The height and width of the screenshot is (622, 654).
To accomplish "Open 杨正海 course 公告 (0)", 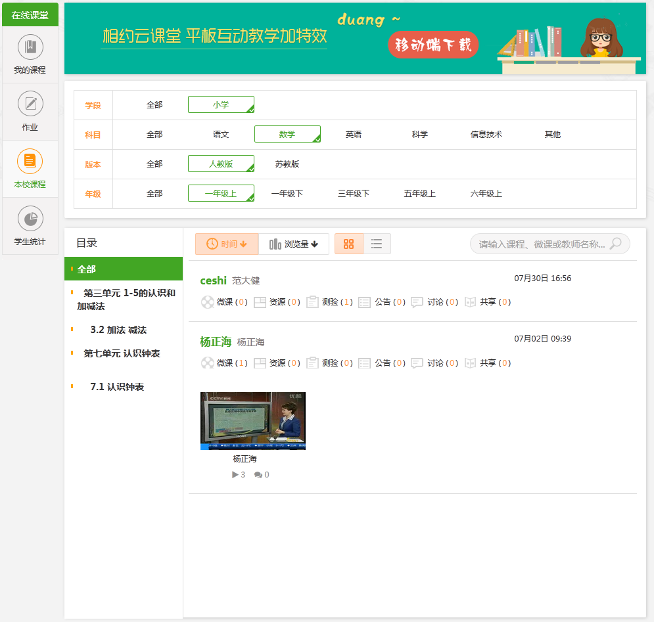I will [x=382, y=363].
